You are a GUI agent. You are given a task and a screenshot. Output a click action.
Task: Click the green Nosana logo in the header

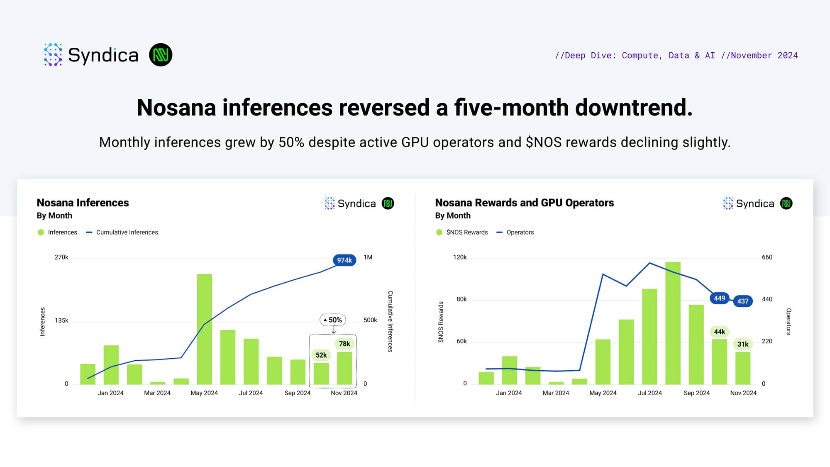pyautogui.click(x=161, y=55)
